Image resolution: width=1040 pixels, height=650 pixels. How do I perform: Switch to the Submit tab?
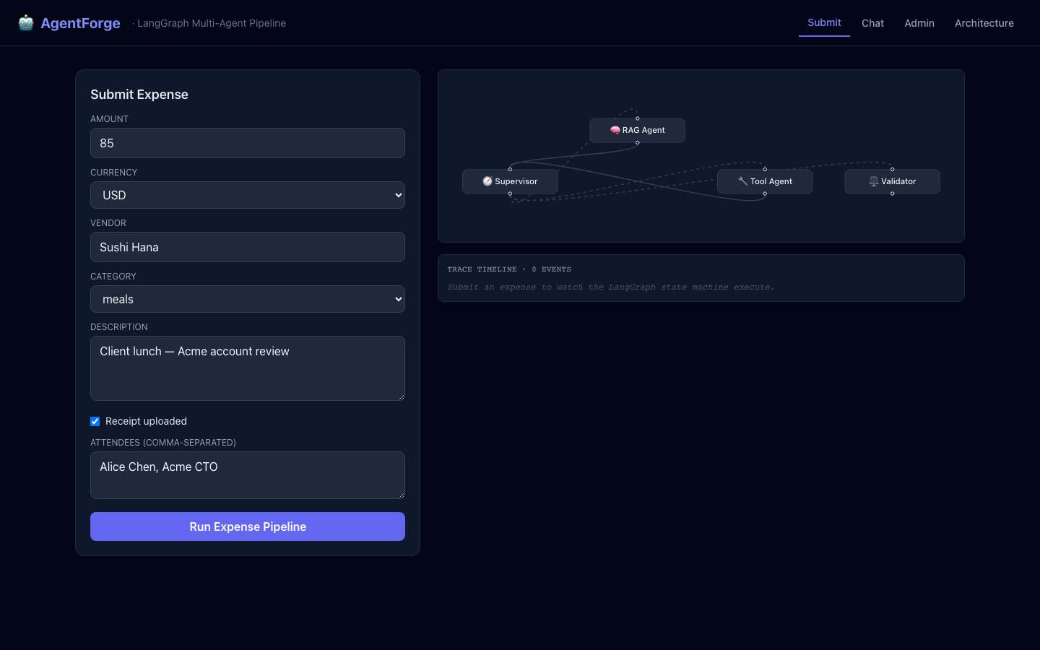click(824, 22)
